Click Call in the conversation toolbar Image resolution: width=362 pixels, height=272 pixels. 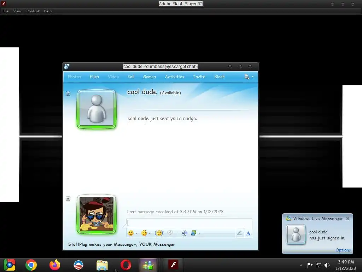click(131, 77)
